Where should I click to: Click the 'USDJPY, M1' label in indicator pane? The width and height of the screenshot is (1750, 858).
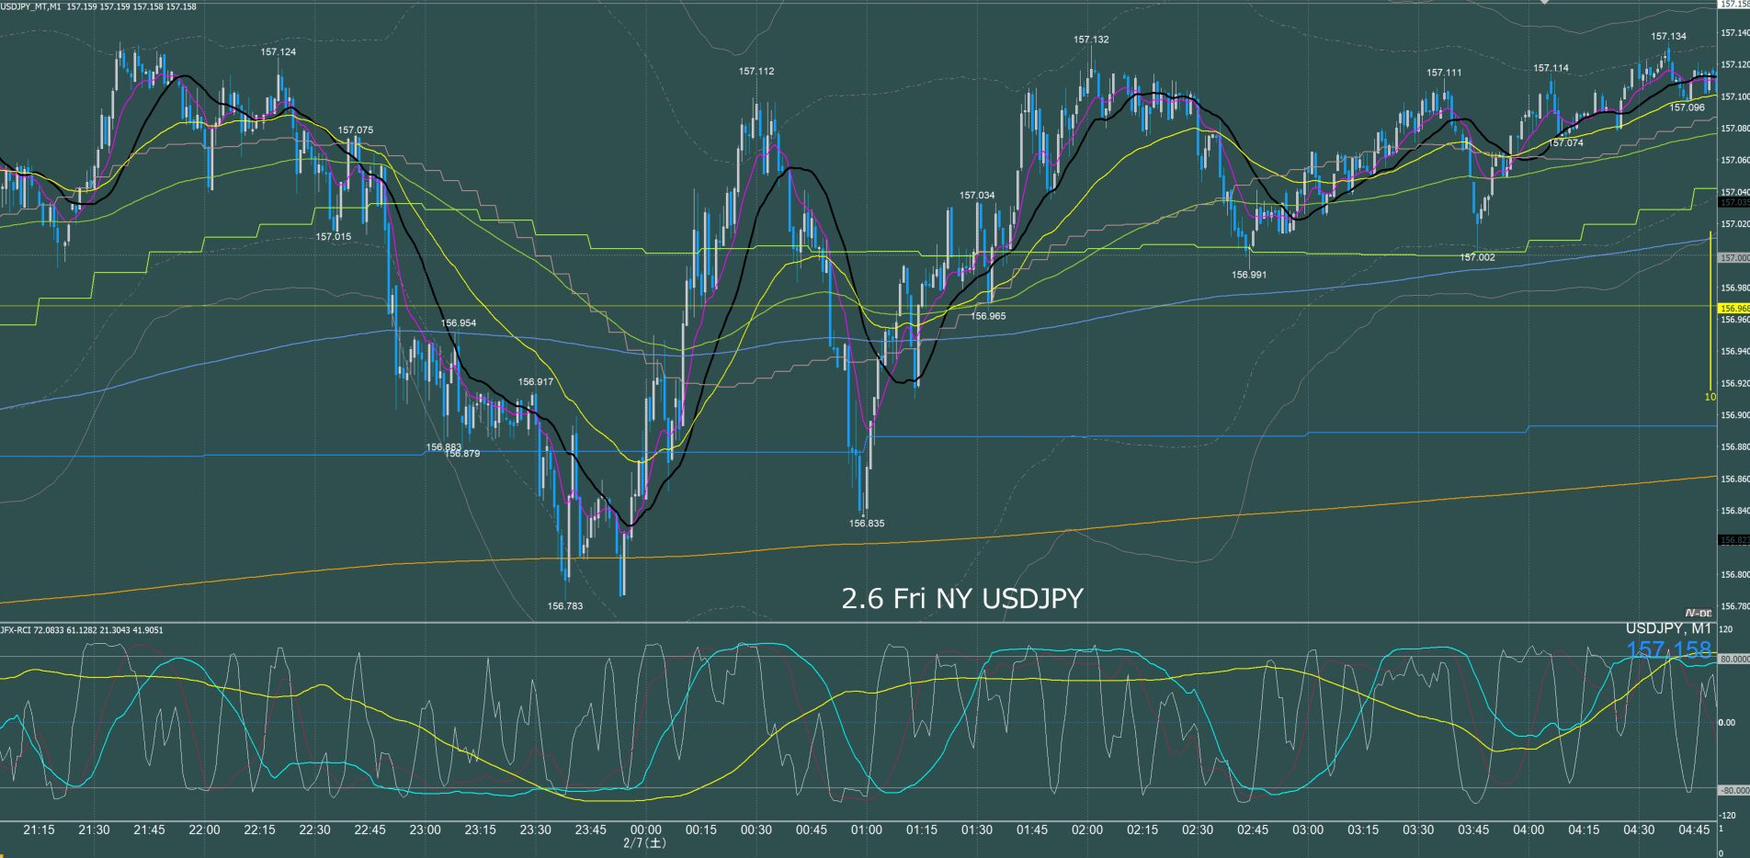click(1668, 628)
